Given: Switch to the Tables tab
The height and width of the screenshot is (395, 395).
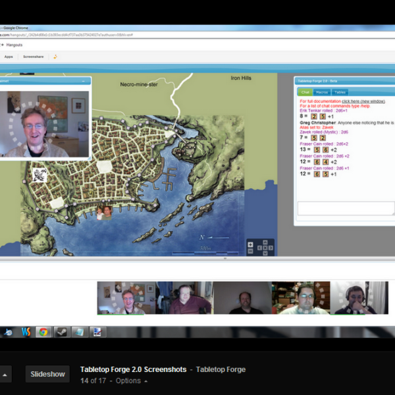Looking at the screenshot, I should (339, 92).
